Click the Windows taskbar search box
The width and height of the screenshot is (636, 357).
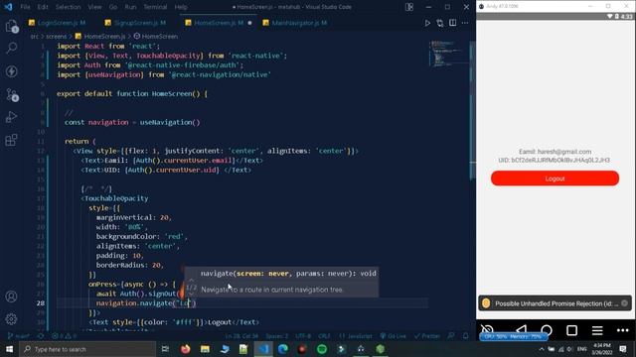87,349
